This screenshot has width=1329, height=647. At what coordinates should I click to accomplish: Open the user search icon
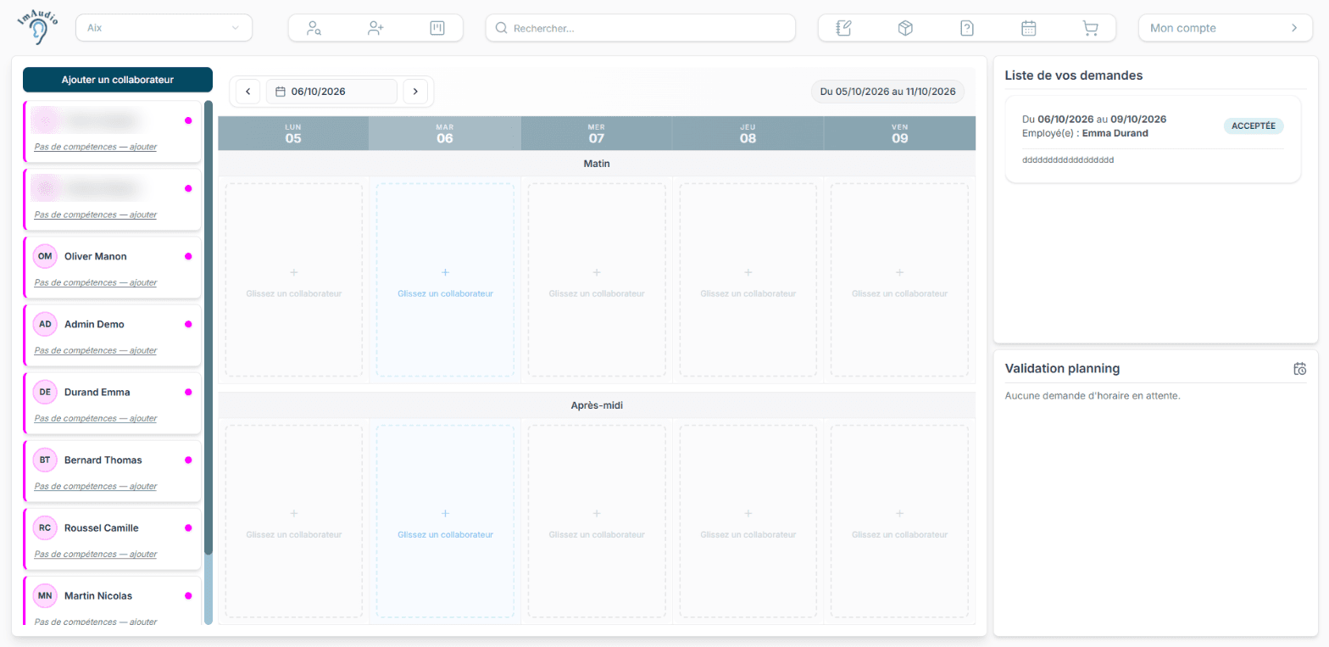[314, 28]
